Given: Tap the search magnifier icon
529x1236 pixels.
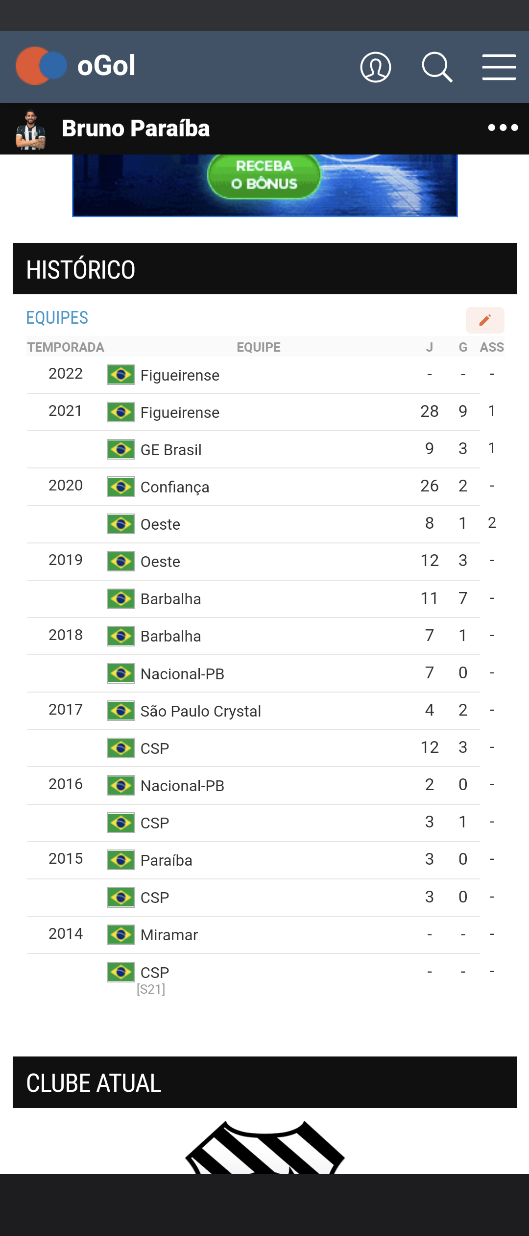Looking at the screenshot, I should [437, 67].
